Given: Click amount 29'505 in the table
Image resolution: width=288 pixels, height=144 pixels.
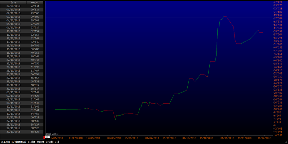Looking at the screenshot, I should (x=35, y=17).
